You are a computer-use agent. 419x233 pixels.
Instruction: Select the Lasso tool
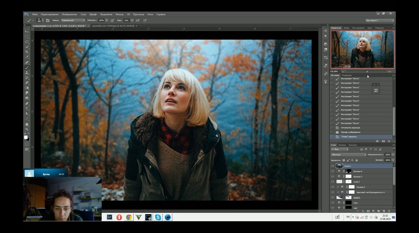point(27,42)
